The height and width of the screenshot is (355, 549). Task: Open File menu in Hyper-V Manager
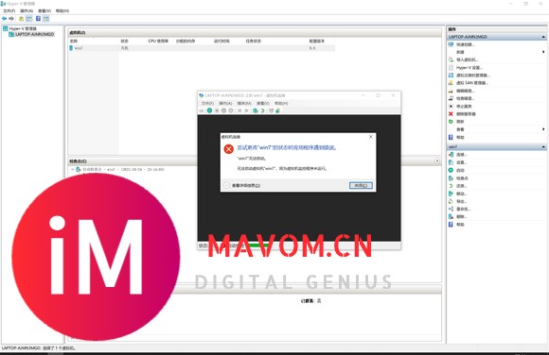pos(9,10)
